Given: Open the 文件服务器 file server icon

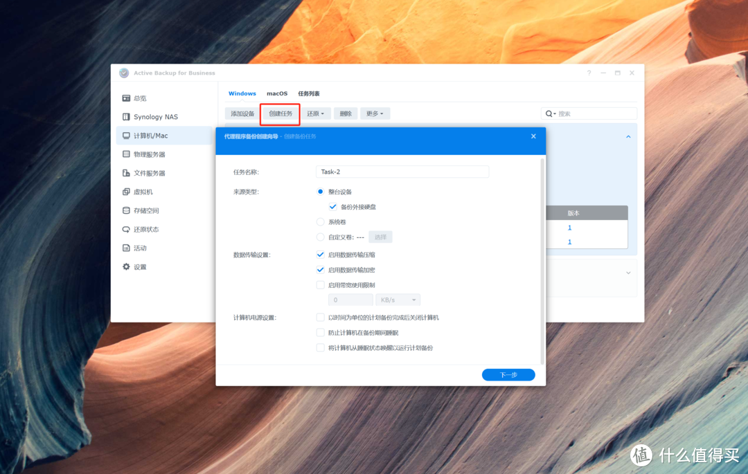Looking at the screenshot, I should pos(126,173).
